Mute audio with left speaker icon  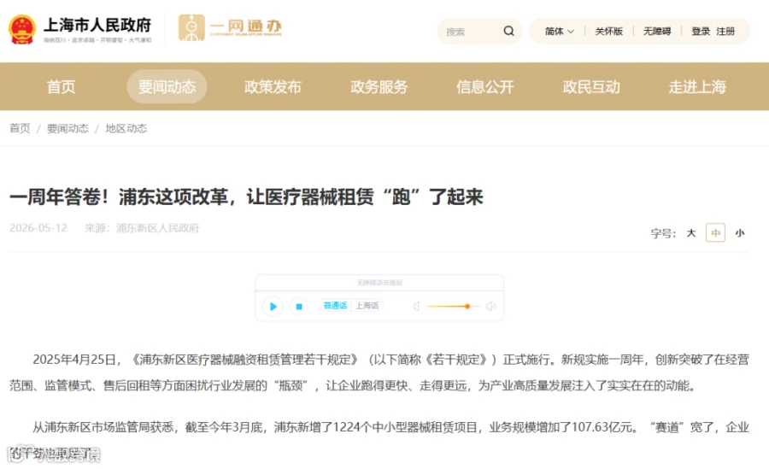click(416, 306)
